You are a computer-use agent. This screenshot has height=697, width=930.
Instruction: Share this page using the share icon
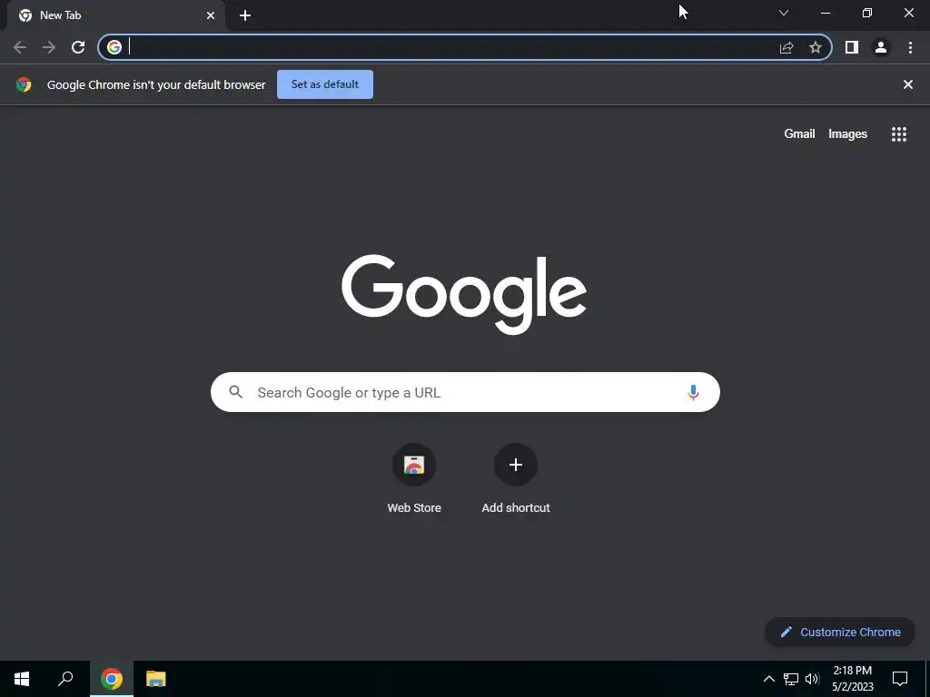[787, 47]
